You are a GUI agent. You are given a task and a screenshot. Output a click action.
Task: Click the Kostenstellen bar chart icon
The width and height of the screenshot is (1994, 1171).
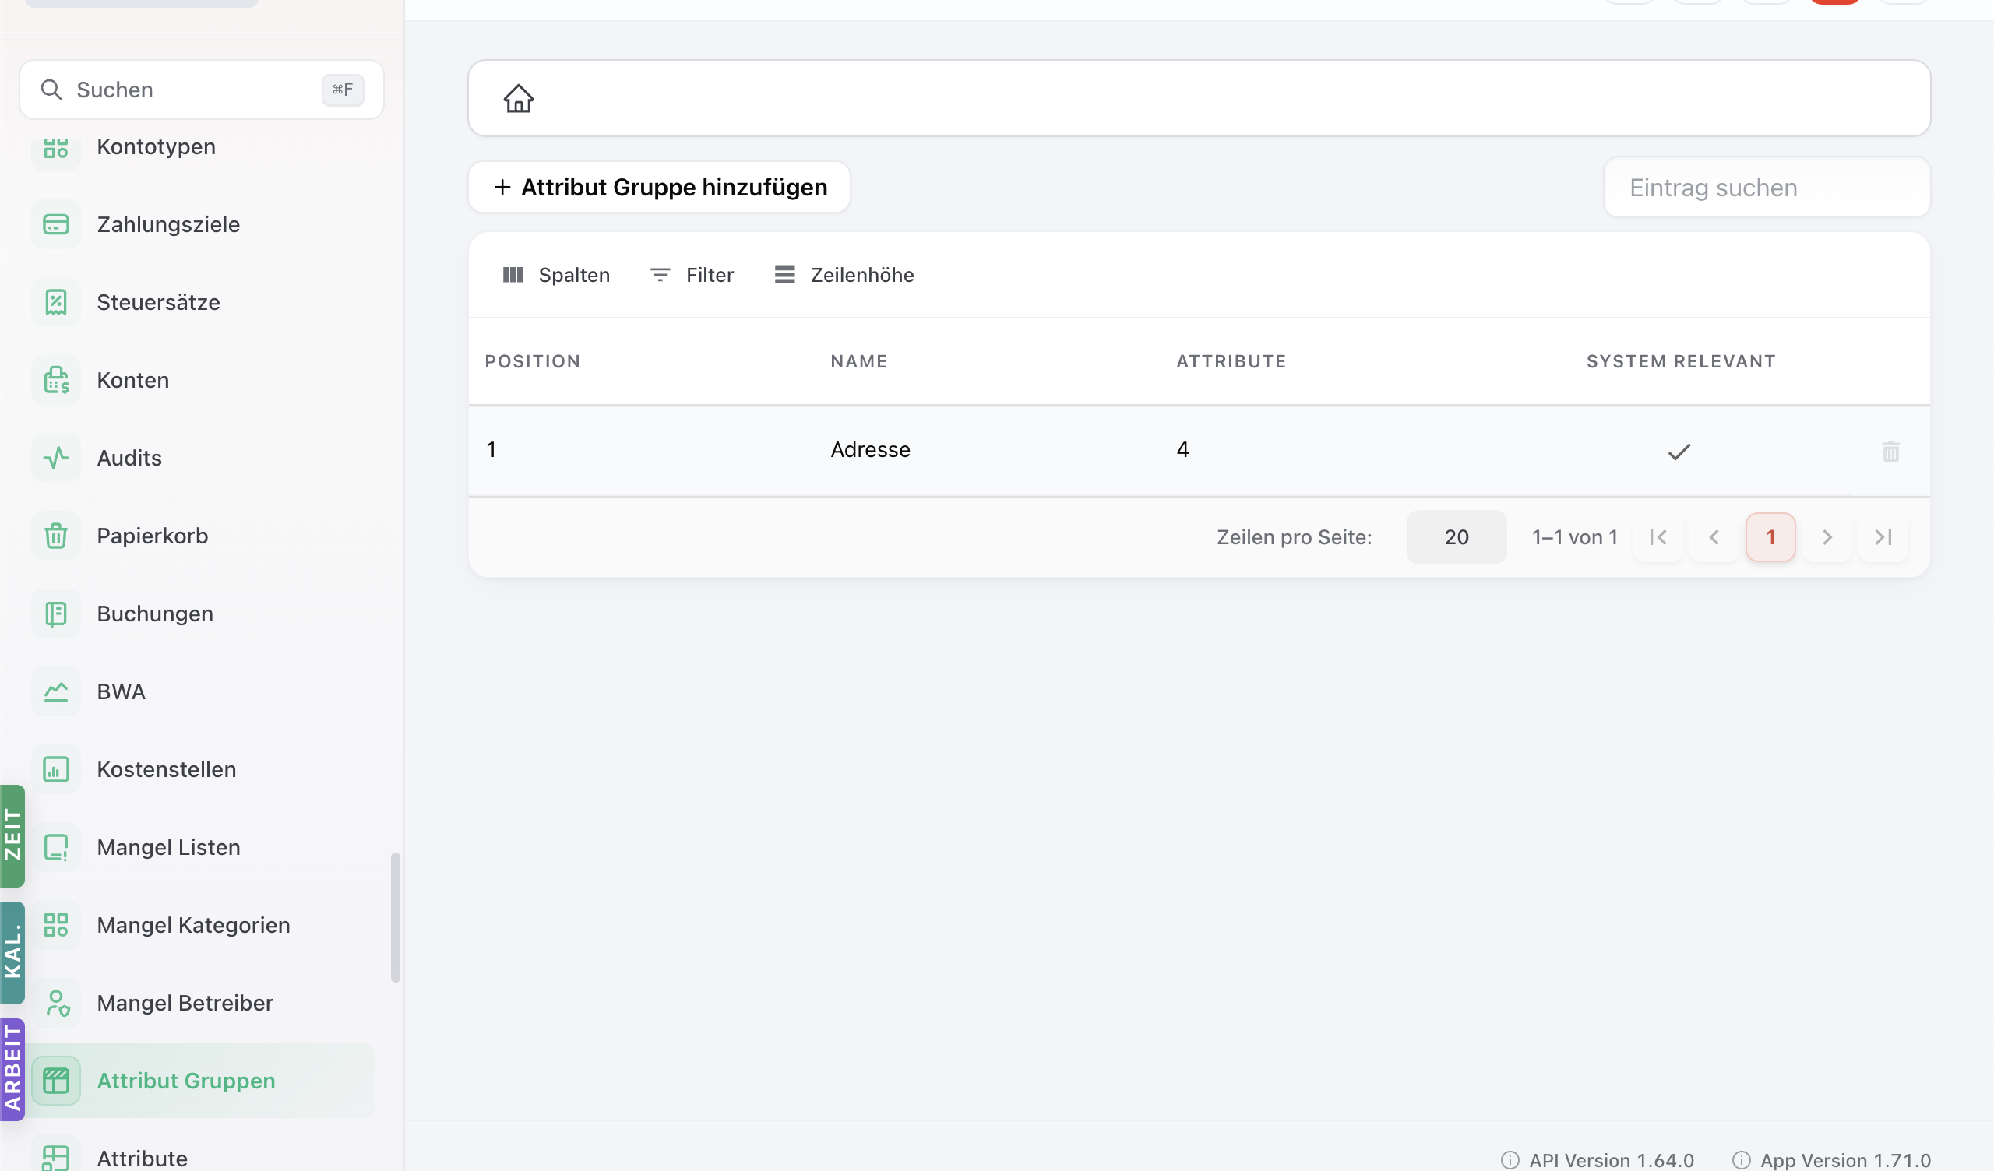click(55, 770)
